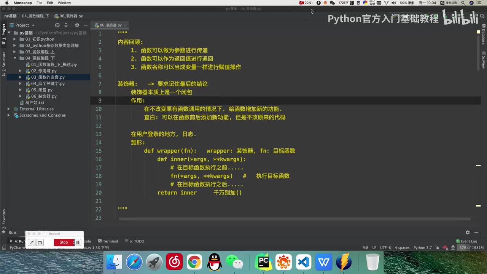
Task: Select 01_函数编程_下_概述.py in project tree
Action: pyautogui.click(x=51, y=65)
